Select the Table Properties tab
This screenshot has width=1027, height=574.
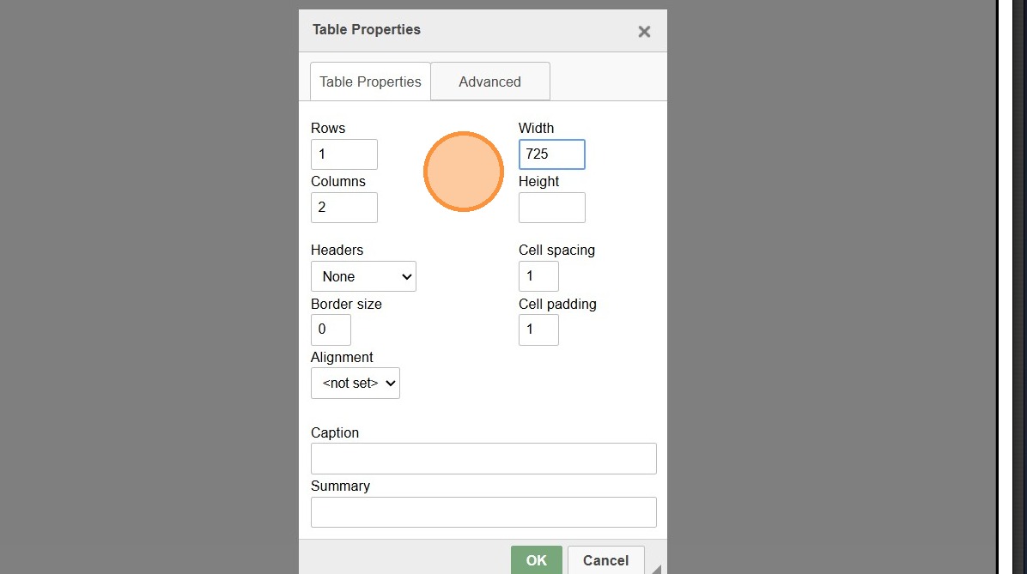370,82
